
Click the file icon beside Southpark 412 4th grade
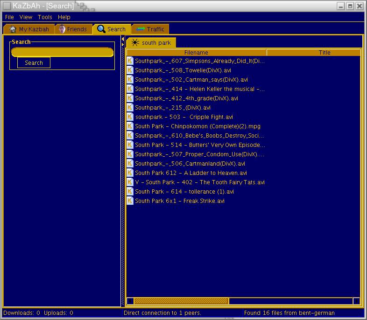coord(130,98)
